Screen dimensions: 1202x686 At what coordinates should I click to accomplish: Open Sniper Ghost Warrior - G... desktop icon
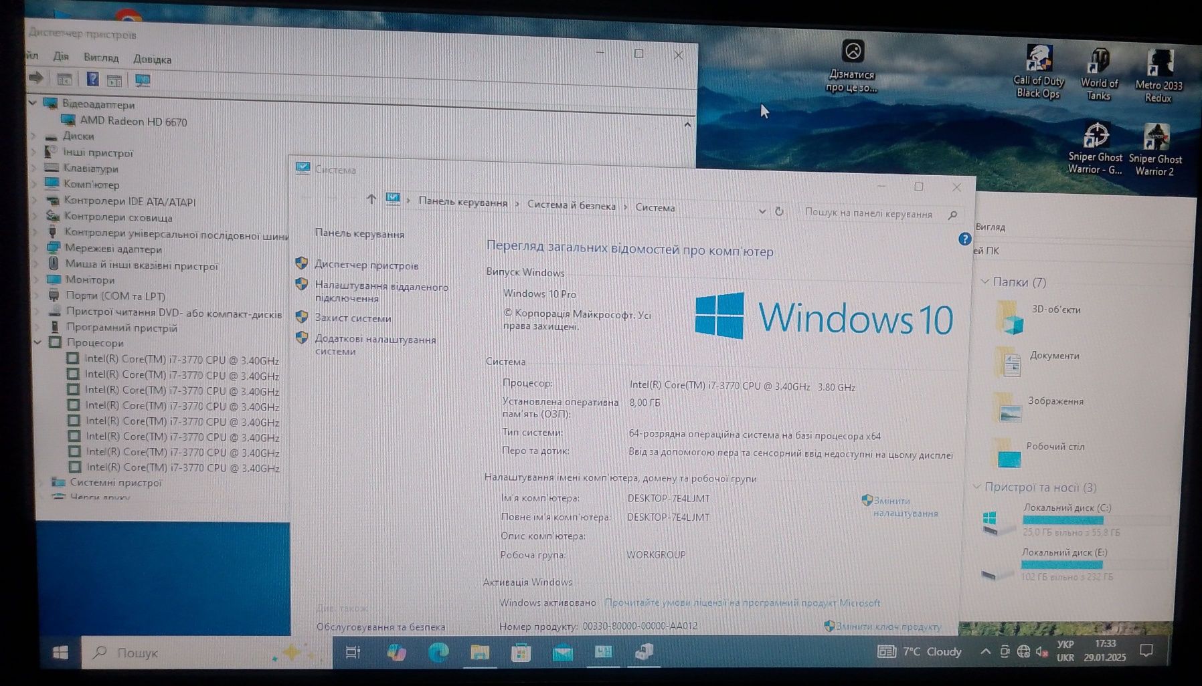click(x=1095, y=148)
